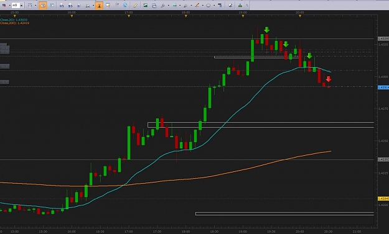Open the m5 timeframe dropdown arrow

point(22,5)
